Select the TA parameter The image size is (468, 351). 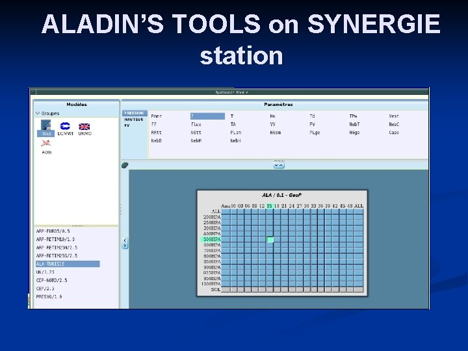pyautogui.click(x=233, y=124)
